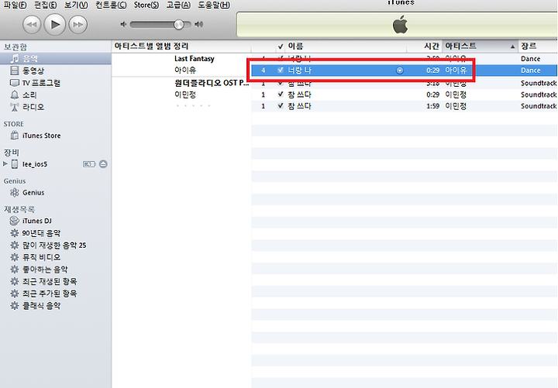Click Dance genre in the selected row
Viewport: 558px width, 388px height.
(x=530, y=70)
